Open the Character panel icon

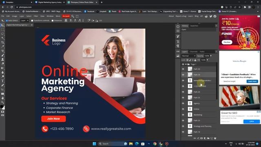point(178,42)
